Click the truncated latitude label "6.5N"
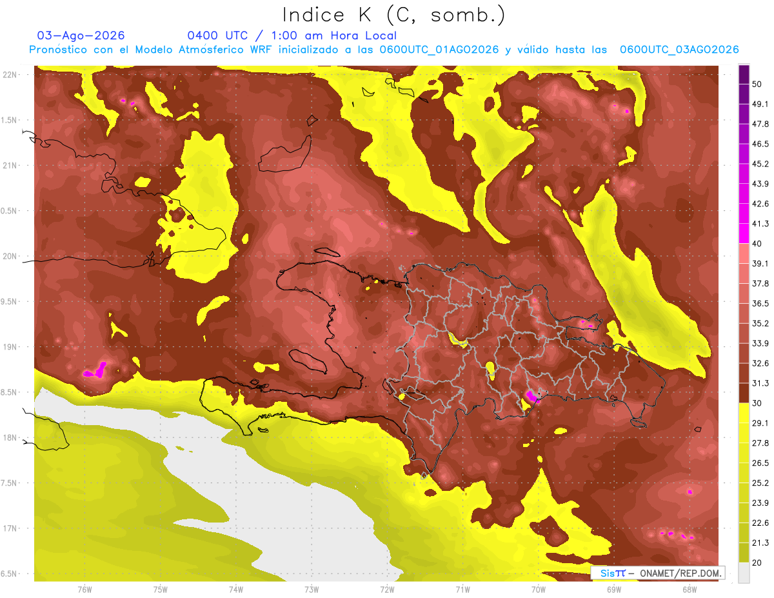Image resolution: width=774 pixels, height=598 pixels. (10, 573)
